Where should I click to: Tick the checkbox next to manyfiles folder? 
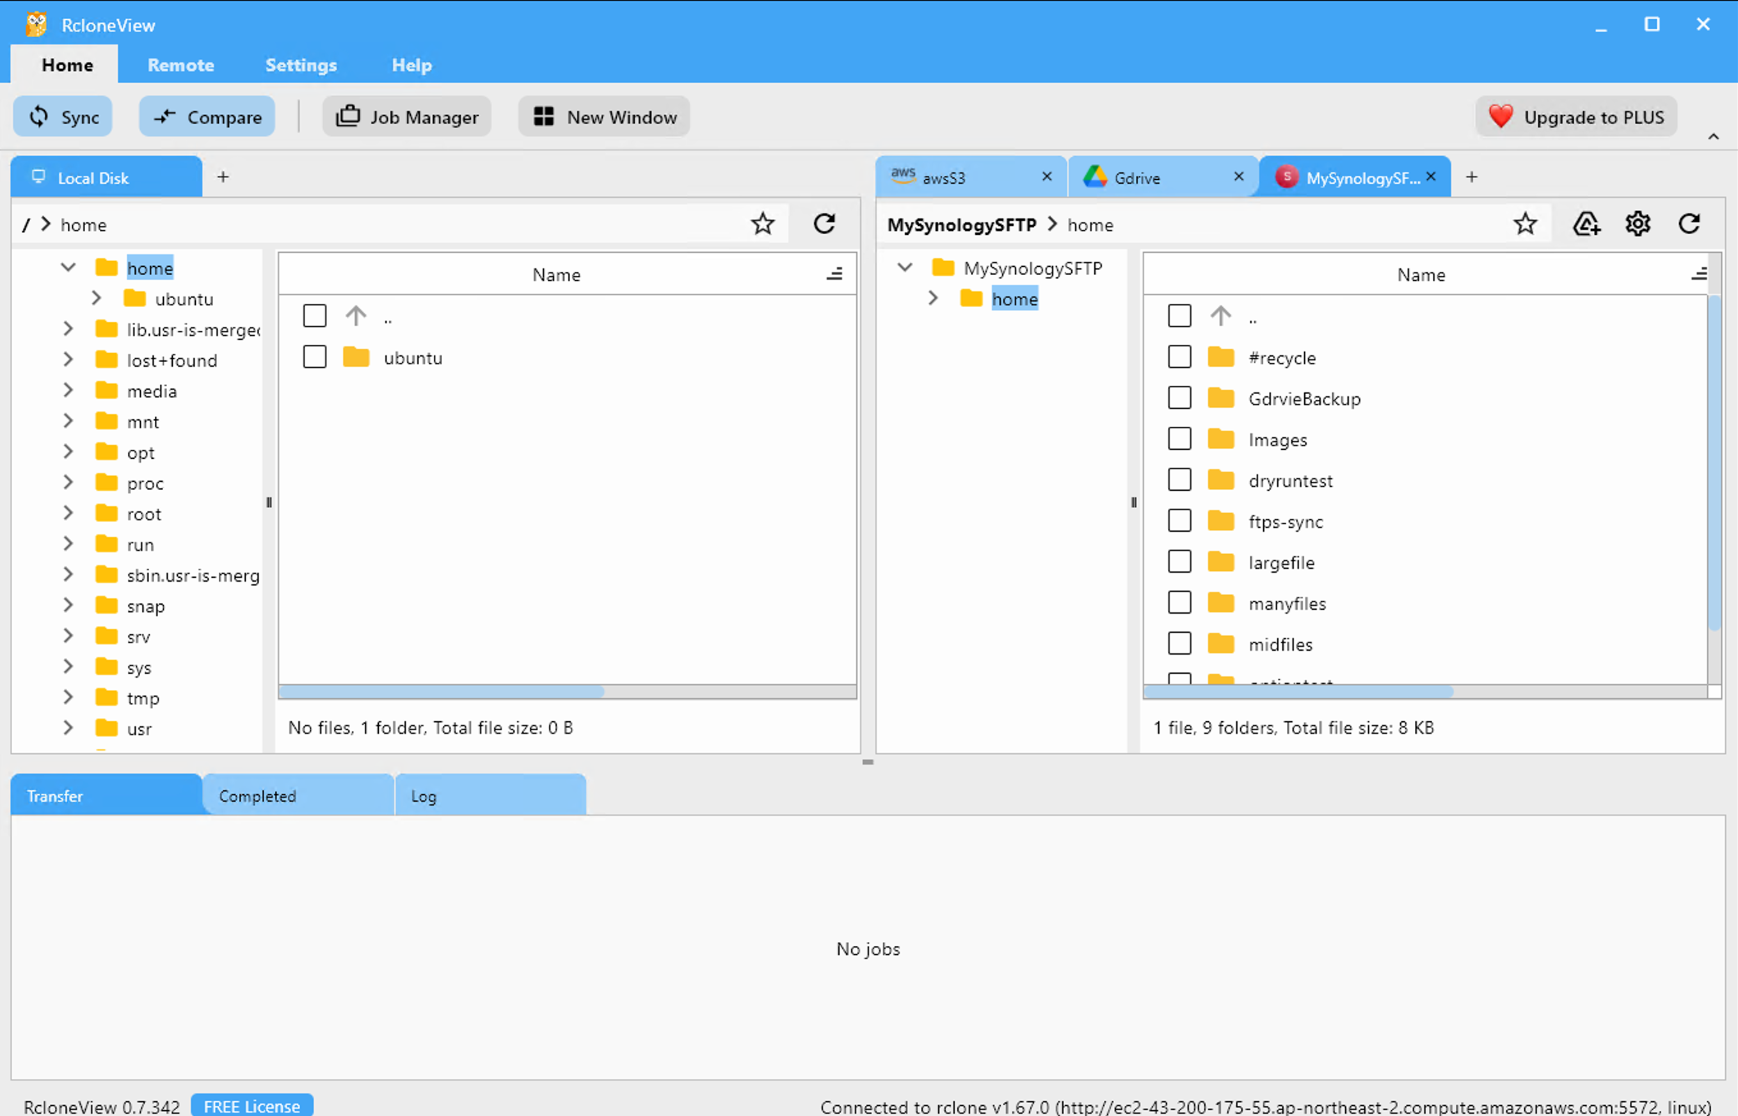pos(1179,602)
